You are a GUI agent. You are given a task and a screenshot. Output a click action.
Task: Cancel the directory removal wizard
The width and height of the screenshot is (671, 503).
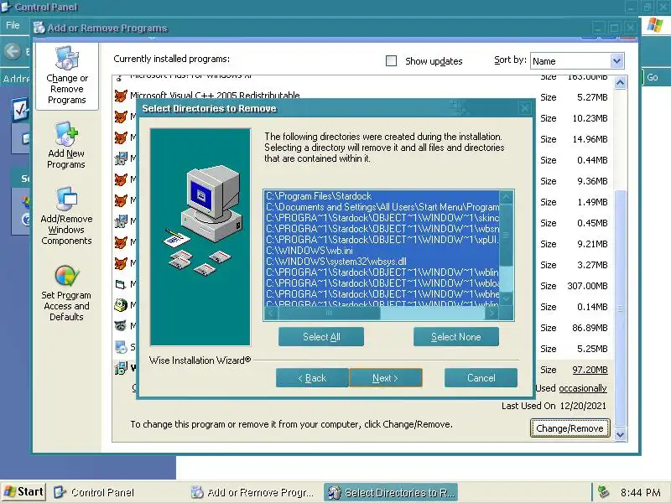481,378
